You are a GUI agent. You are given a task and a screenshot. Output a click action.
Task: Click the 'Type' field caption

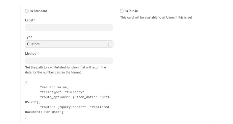29,37
